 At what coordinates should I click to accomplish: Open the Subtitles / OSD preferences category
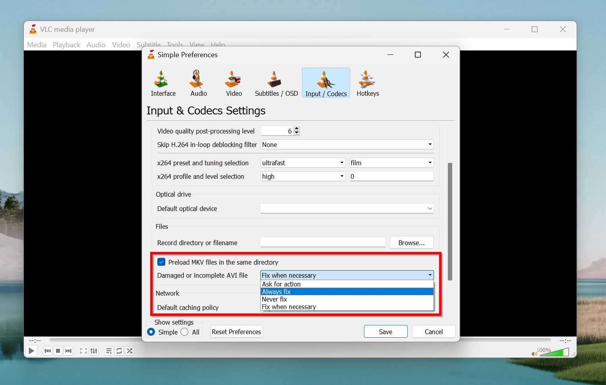point(276,83)
